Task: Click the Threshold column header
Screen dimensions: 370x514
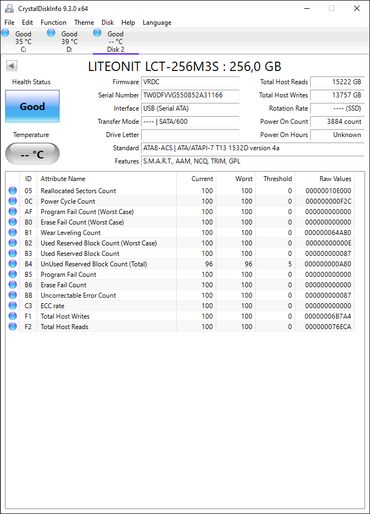Action: pyautogui.click(x=275, y=179)
